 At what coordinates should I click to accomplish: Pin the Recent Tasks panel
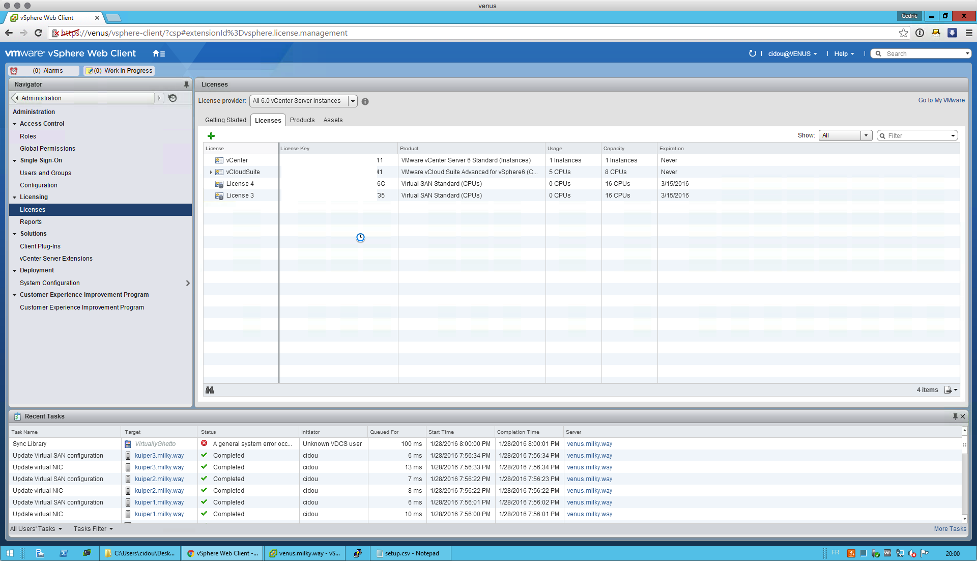pos(955,416)
